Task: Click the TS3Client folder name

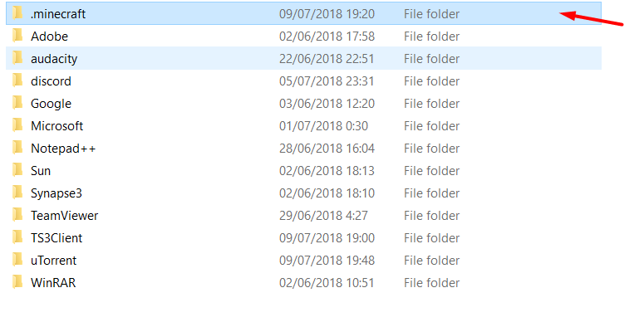Action: click(x=57, y=238)
